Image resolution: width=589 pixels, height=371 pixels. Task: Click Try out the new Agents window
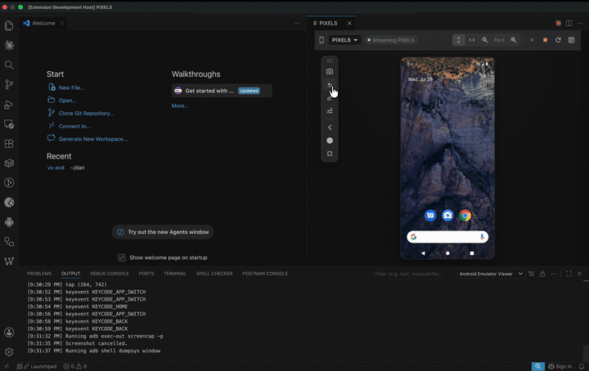(x=163, y=232)
